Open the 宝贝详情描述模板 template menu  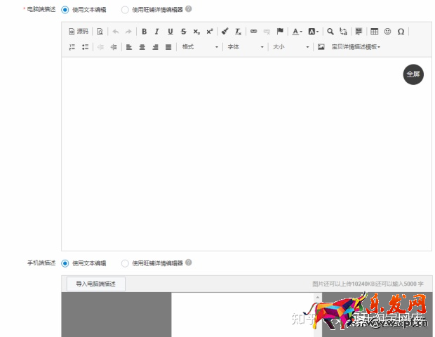(356, 47)
